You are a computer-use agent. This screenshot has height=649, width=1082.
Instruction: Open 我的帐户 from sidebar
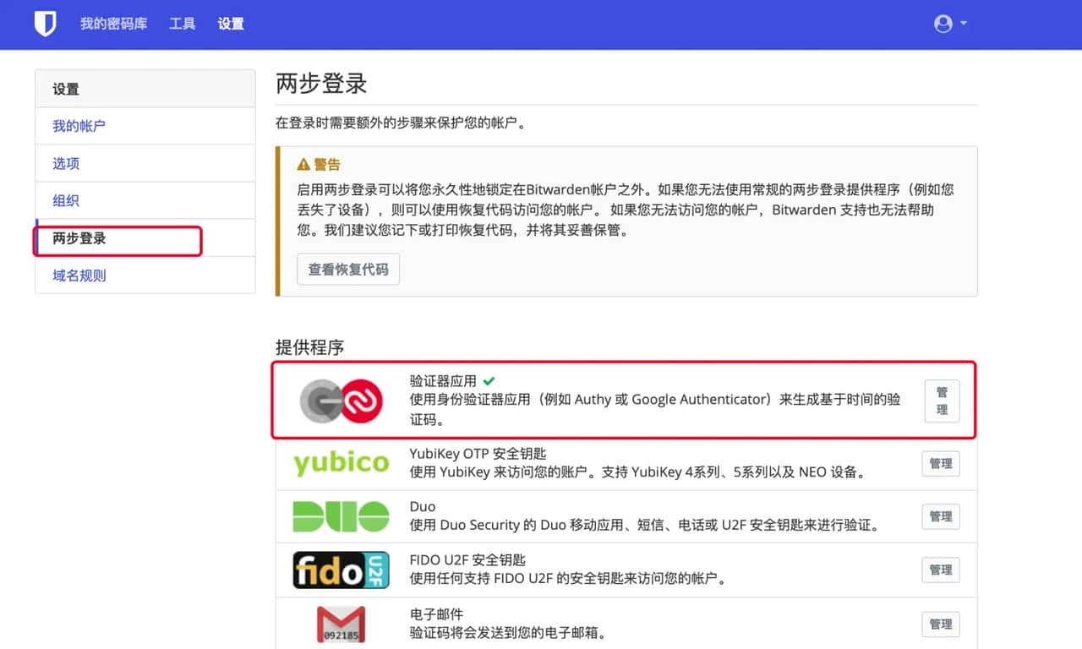point(79,126)
